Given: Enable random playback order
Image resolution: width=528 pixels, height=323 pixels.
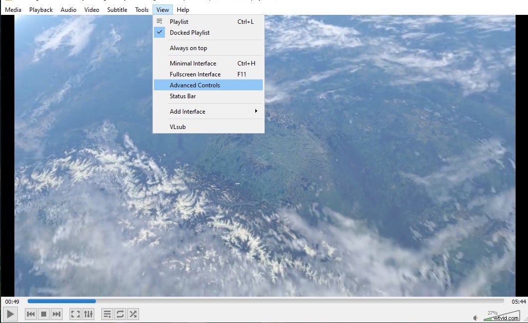Looking at the screenshot, I should click(x=133, y=314).
